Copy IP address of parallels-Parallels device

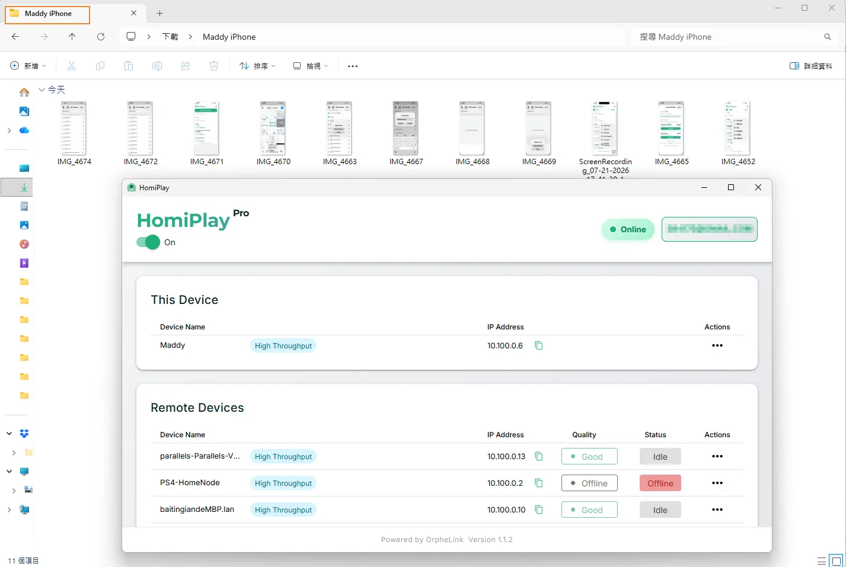coord(539,456)
